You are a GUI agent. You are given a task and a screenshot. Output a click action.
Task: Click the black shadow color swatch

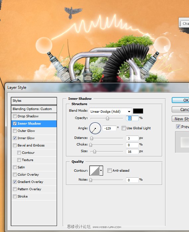tap(138, 111)
